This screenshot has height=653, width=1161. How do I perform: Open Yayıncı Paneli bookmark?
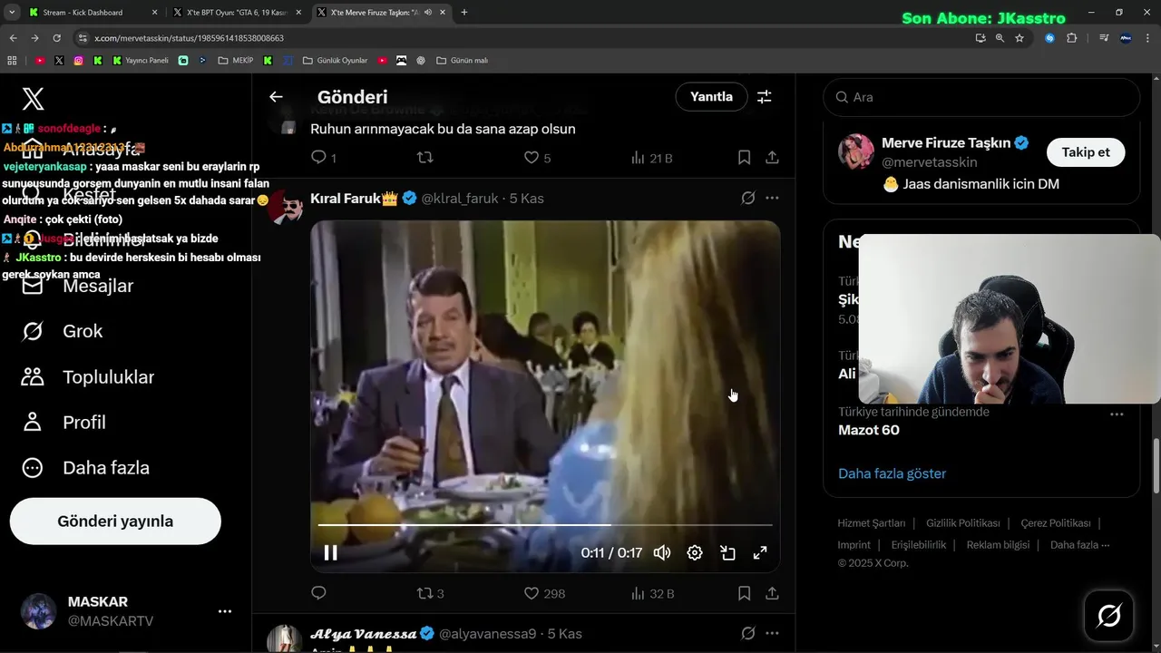click(x=141, y=61)
